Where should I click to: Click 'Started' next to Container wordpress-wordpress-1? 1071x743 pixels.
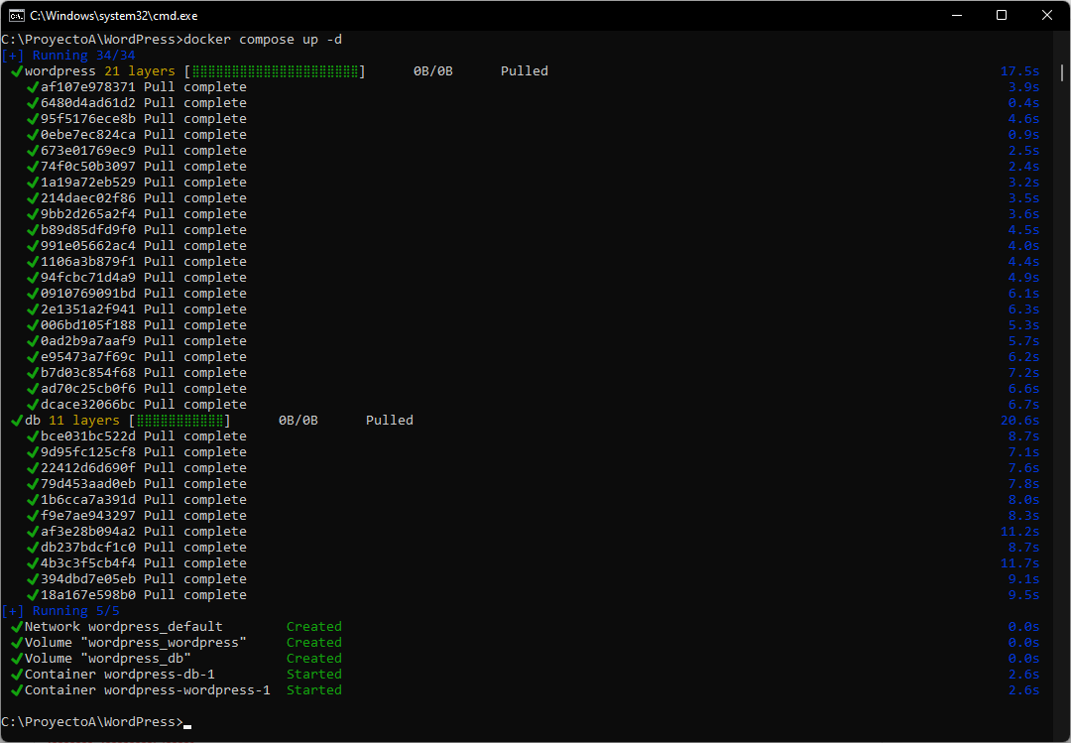coord(314,690)
